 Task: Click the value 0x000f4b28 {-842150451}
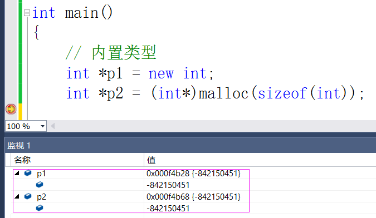click(193, 174)
